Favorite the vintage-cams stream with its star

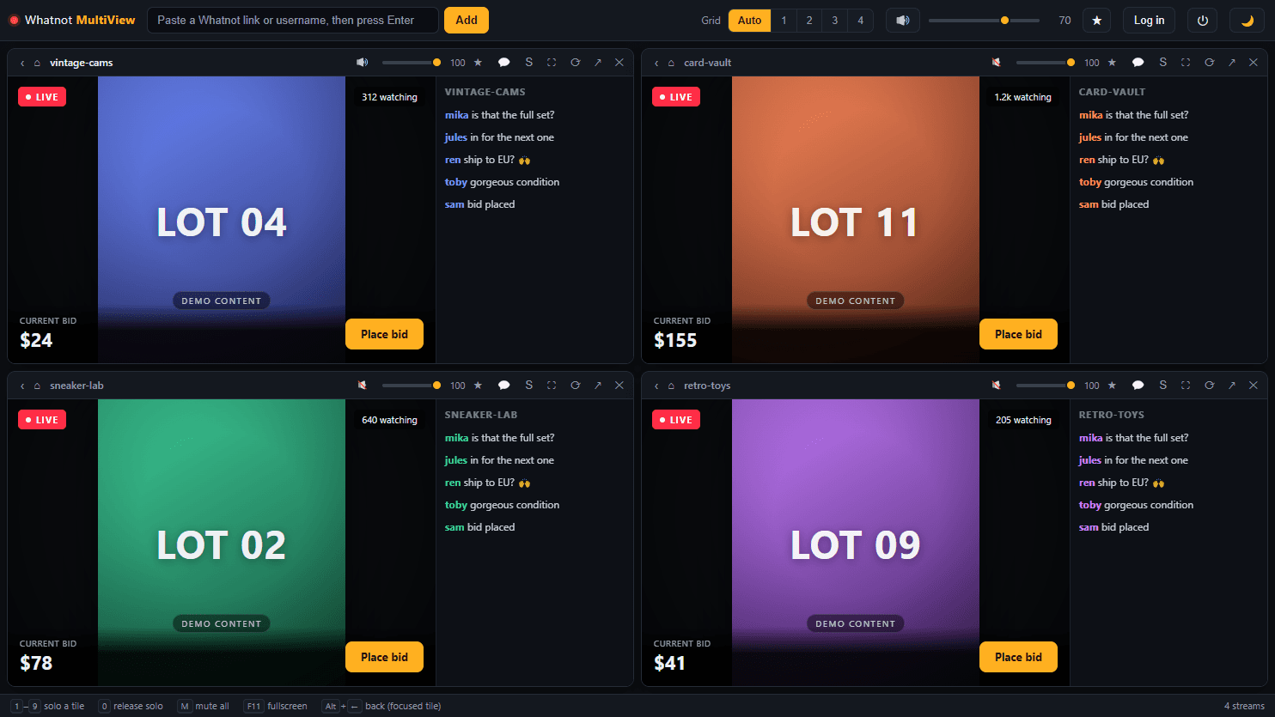(478, 63)
